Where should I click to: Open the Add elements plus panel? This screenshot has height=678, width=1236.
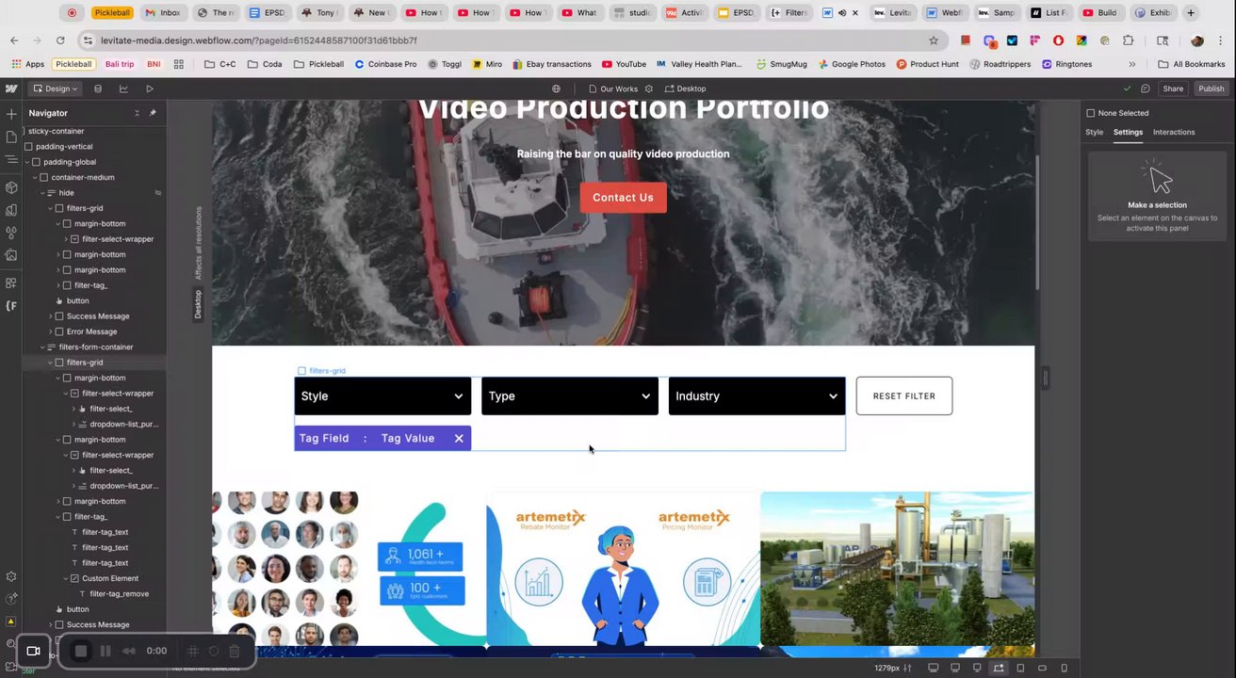pos(11,114)
